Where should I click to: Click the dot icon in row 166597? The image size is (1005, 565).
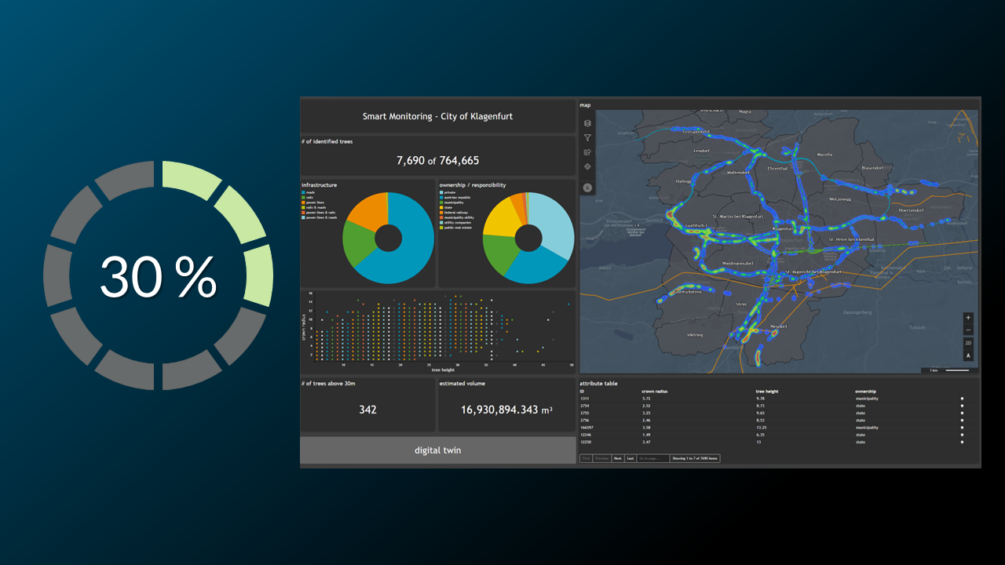pos(962,428)
